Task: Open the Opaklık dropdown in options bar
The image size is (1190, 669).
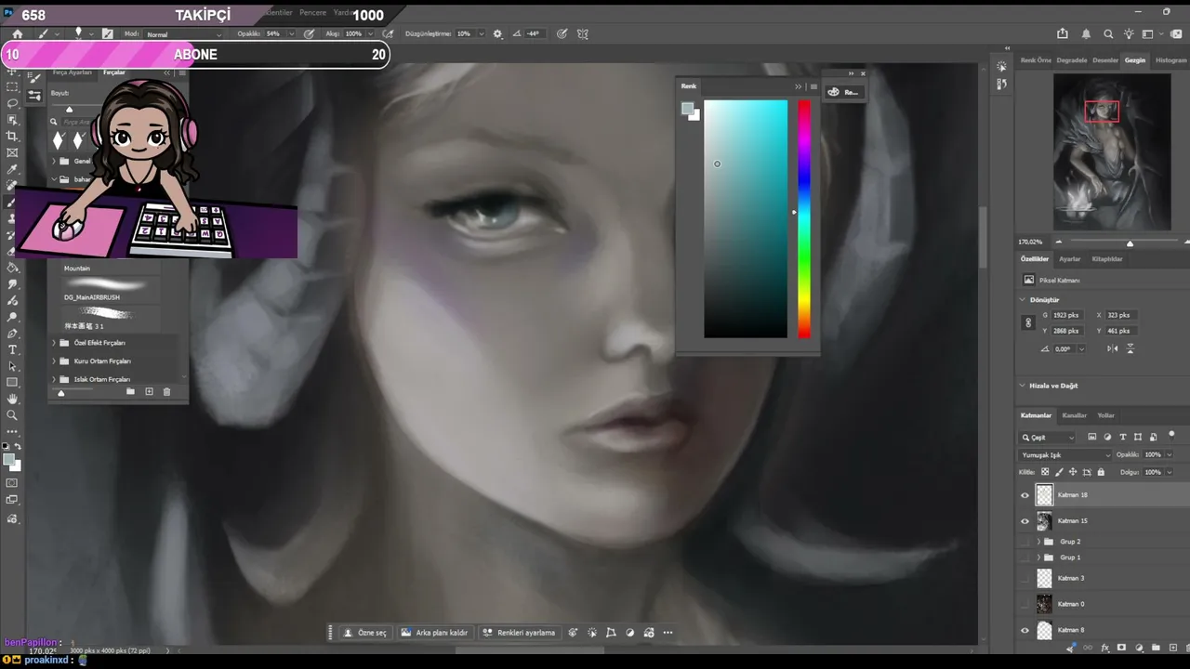Action: [291, 34]
